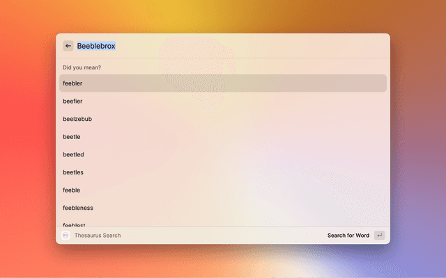Click the 'Did you mean?' section header
Image resolution: width=446 pixels, height=278 pixels.
[x=82, y=67]
